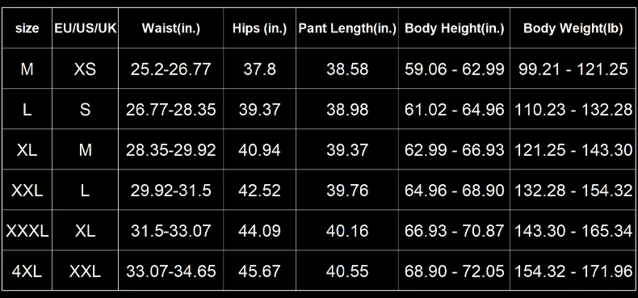The height and width of the screenshot is (298, 638).
Task: Select pant length value 40.55
Action: click(347, 271)
